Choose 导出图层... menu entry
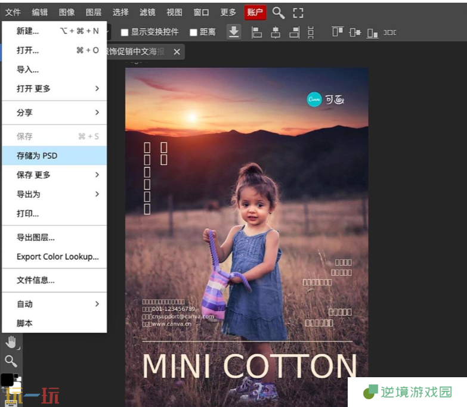Viewport: 467px width, 407px height. click(54, 237)
